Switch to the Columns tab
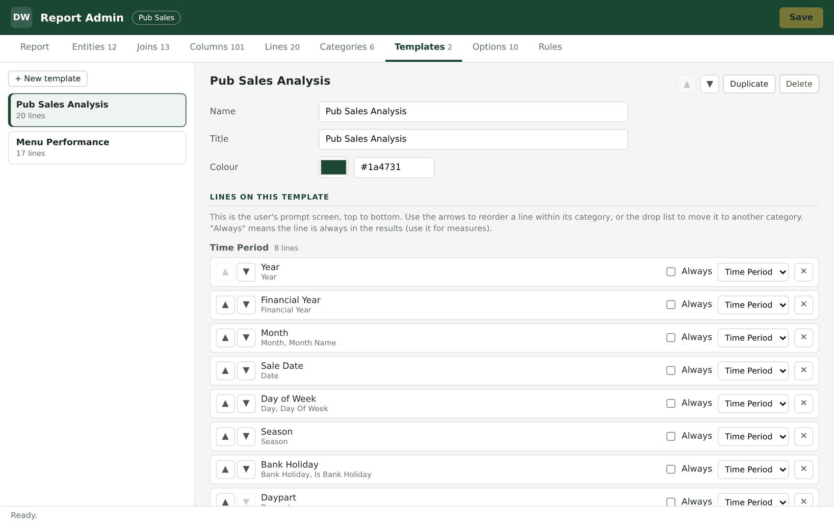The width and height of the screenshot is (834, 524). click(x=217, y=47)
